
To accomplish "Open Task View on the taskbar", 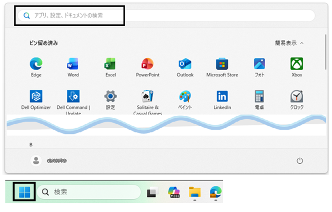I will [152, 192].
